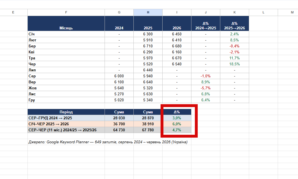Click the 4,7% summary delta cell
The height and width of the screenshot is (179, 298).
coord(177,130)
